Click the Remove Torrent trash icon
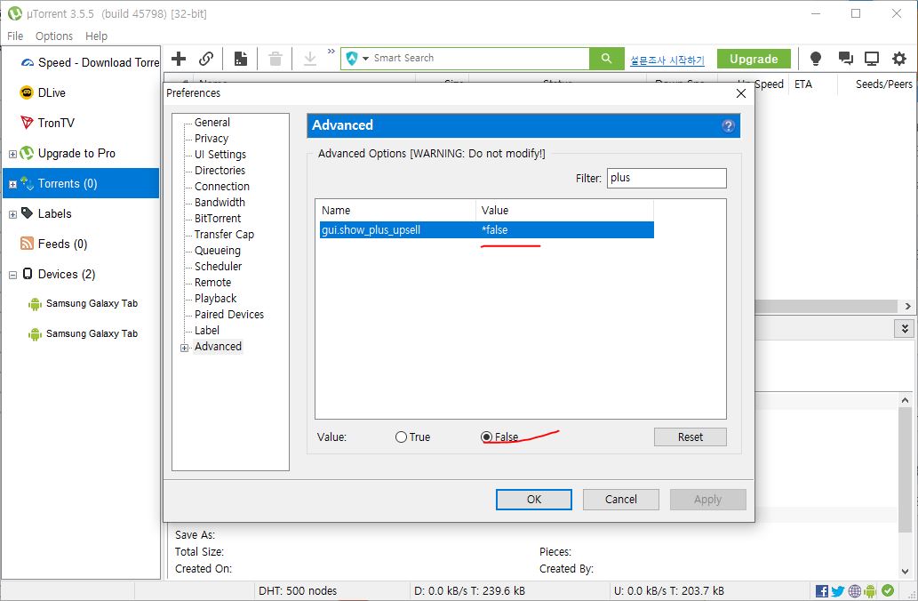This screenshot has height=601, width=918. [275, 59]
